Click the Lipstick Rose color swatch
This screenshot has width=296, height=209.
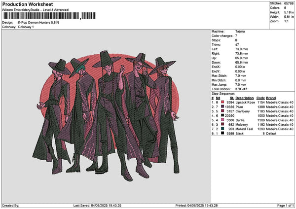coord(222,102)
